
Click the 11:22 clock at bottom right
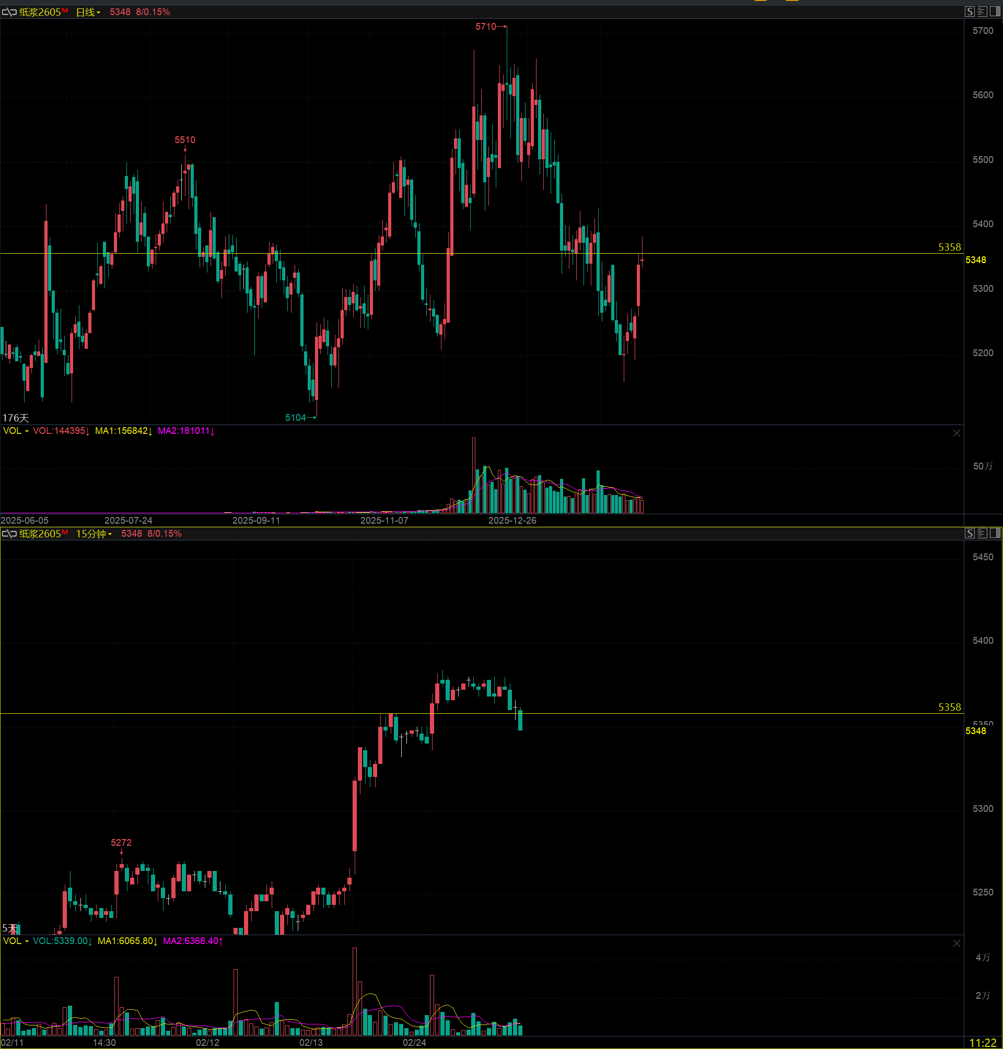983,1043
